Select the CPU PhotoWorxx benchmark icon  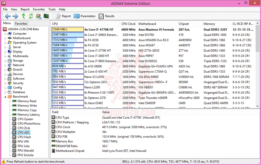pos(14,123)
